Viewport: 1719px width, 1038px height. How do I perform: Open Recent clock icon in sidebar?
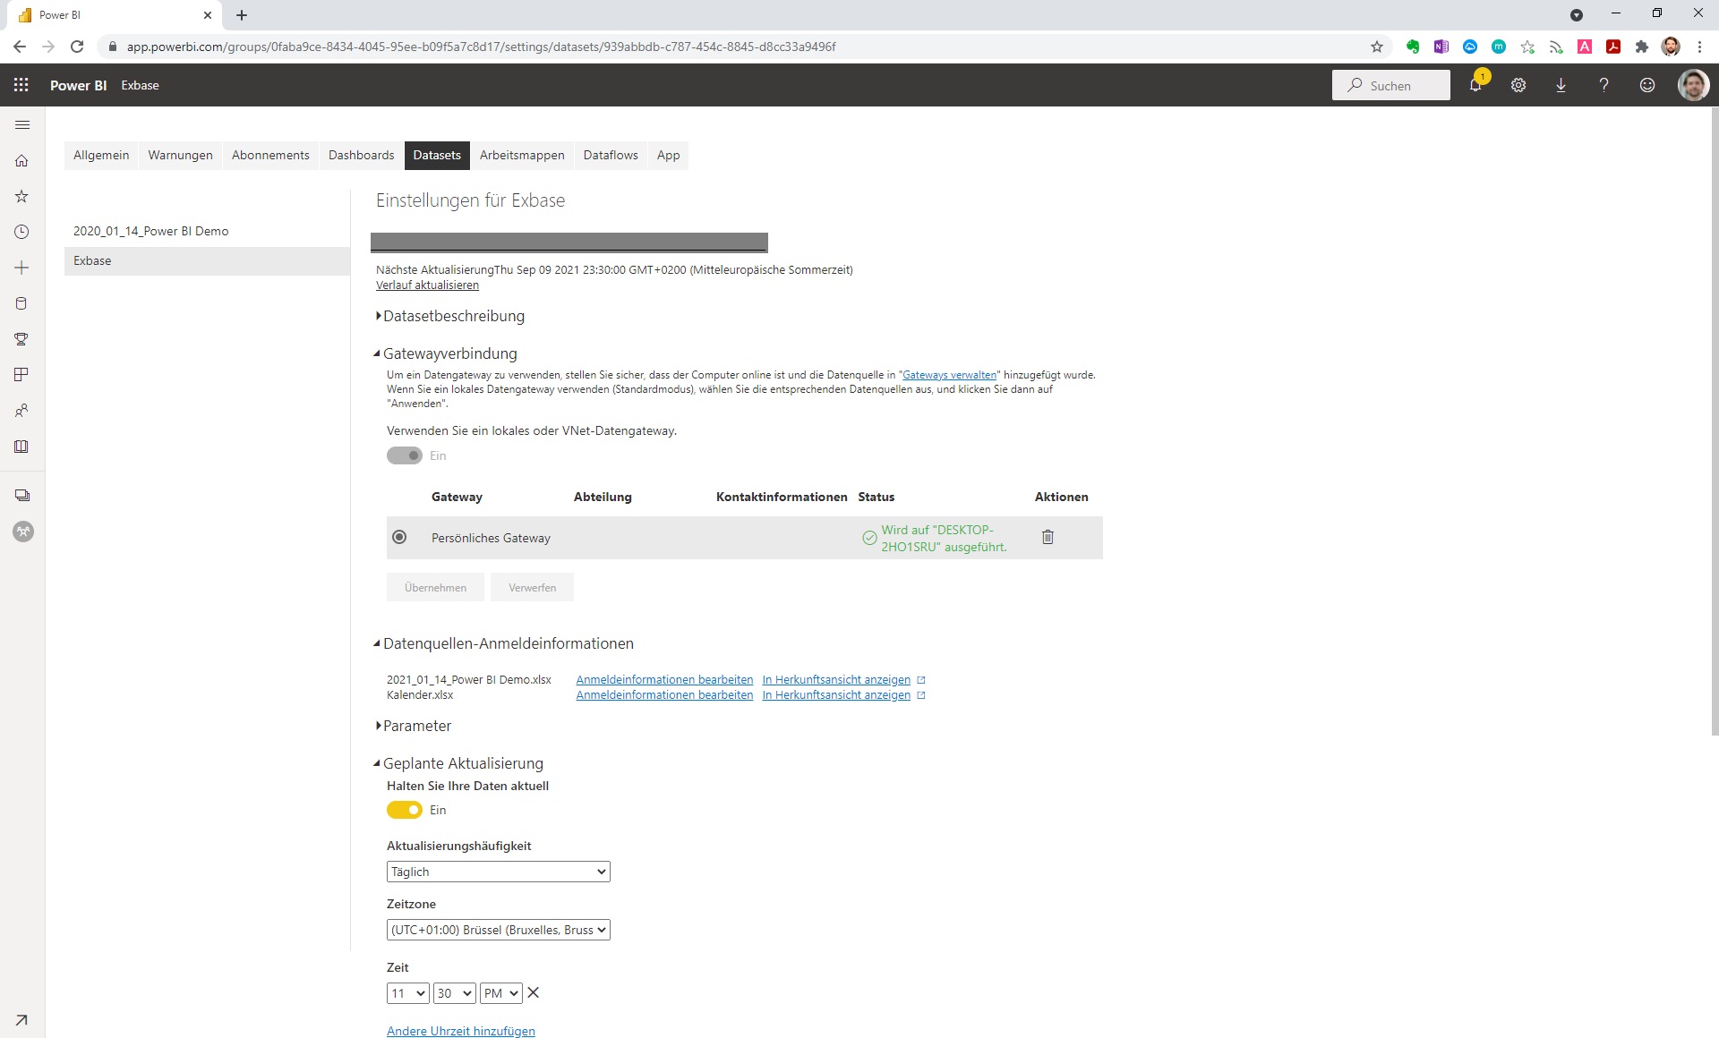click(x=22, y=232)
